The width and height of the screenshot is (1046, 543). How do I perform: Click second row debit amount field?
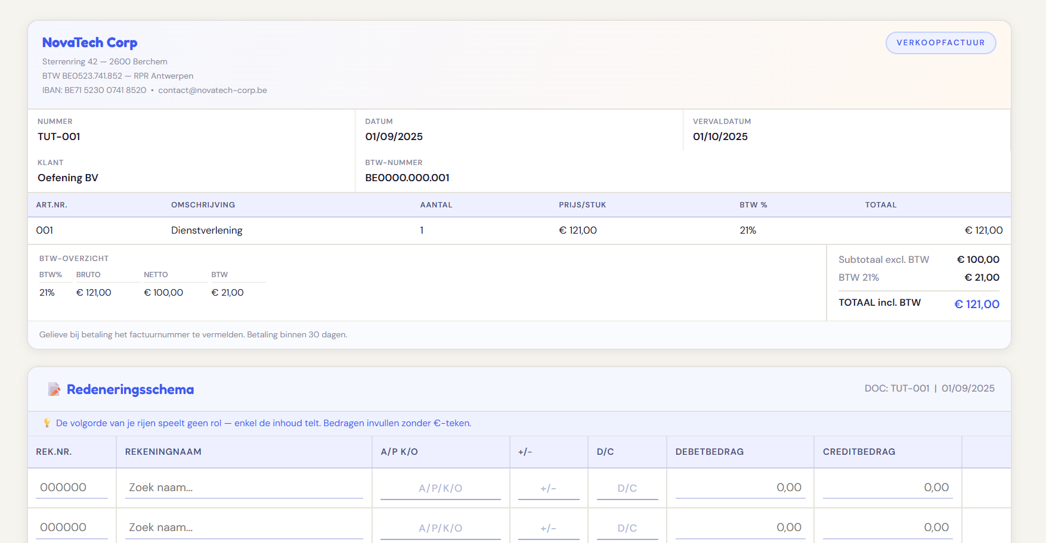point(740,528)
